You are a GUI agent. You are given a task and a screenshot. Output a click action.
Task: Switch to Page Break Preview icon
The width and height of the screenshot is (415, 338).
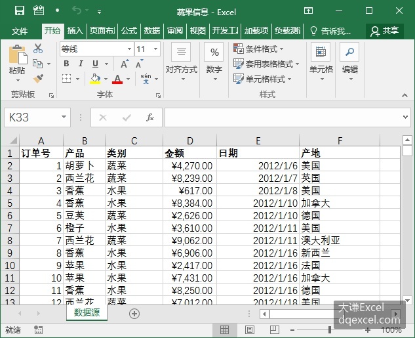pyautogui.click(x=275, y=329)
